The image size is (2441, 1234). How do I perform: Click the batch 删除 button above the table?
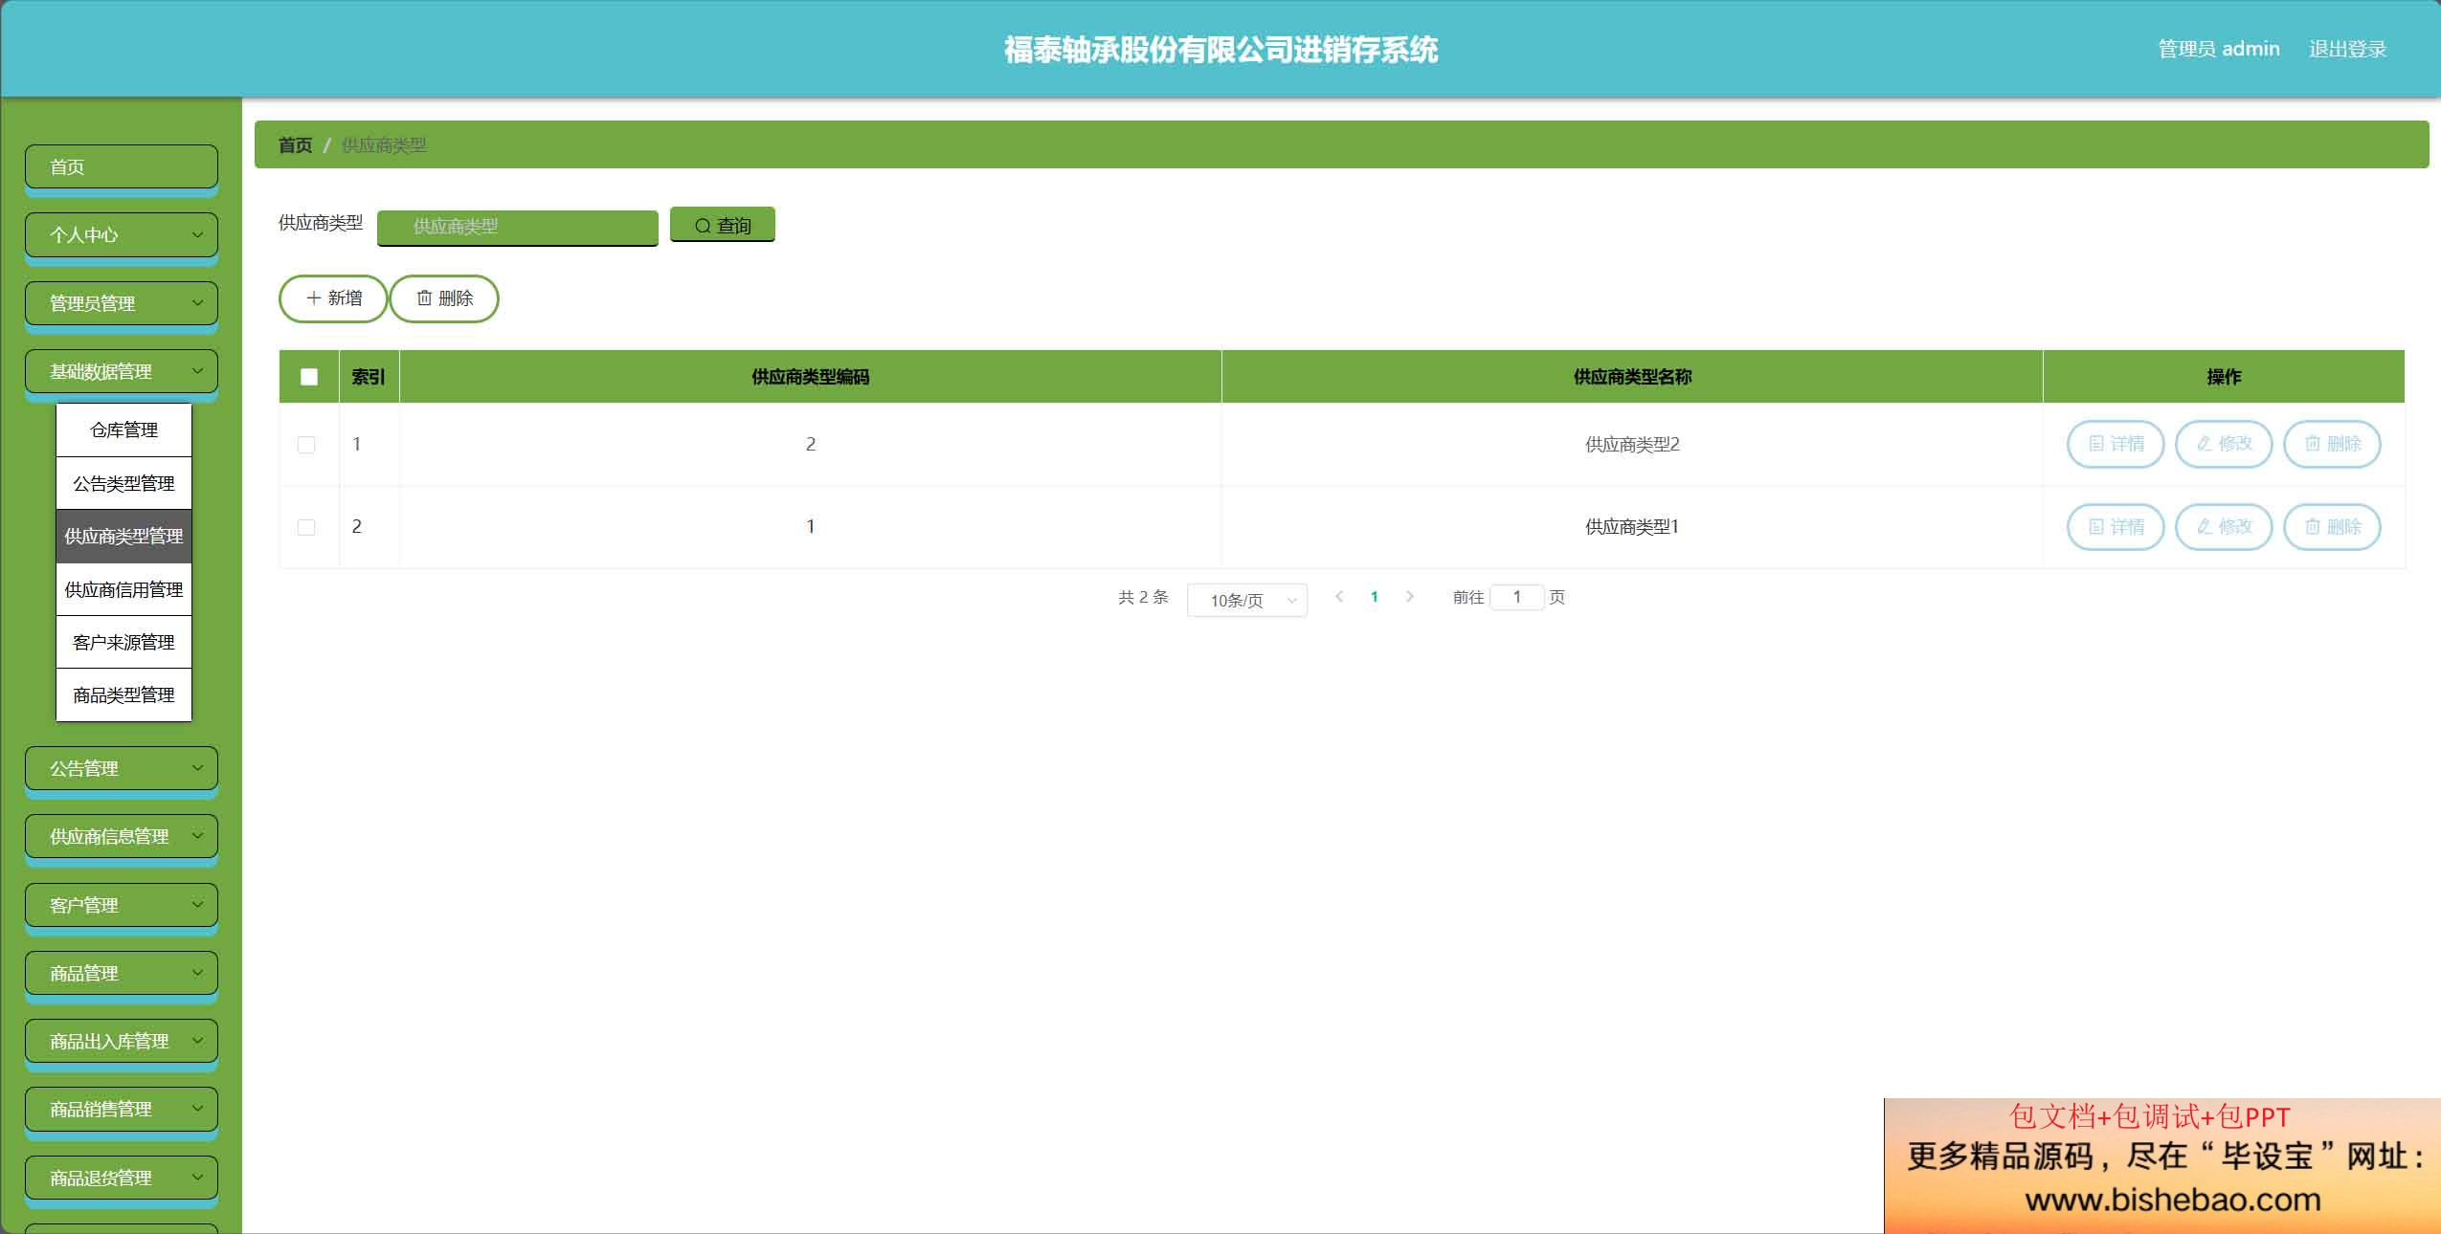pos(444,298)
